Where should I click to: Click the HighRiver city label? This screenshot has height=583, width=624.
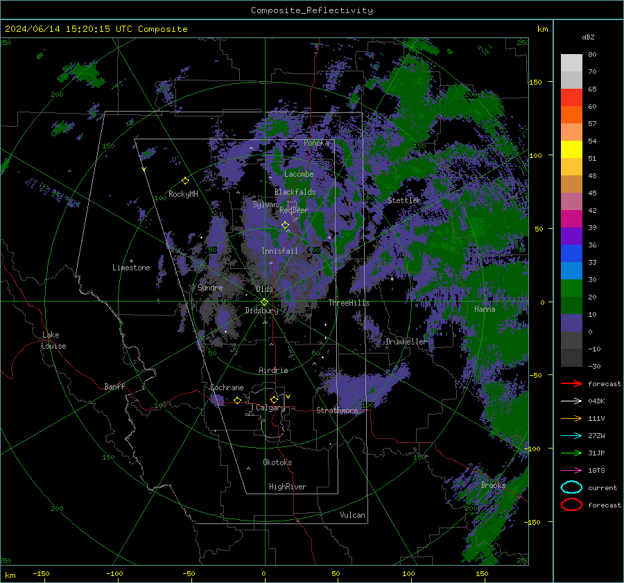[x=288, y=487]
